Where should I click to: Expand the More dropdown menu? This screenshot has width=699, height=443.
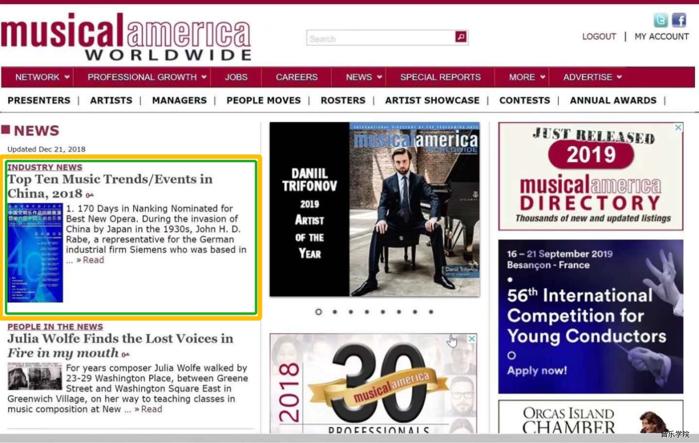527,77
